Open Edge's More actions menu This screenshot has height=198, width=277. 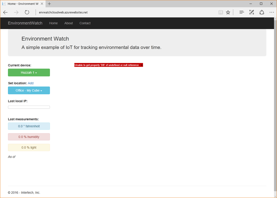pyautogui.click(x=272, y=12)
